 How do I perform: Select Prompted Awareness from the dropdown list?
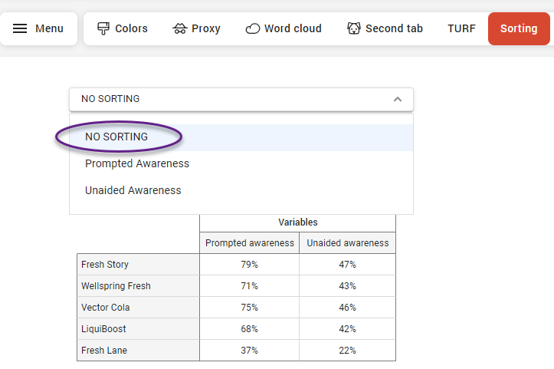(137, 163)
